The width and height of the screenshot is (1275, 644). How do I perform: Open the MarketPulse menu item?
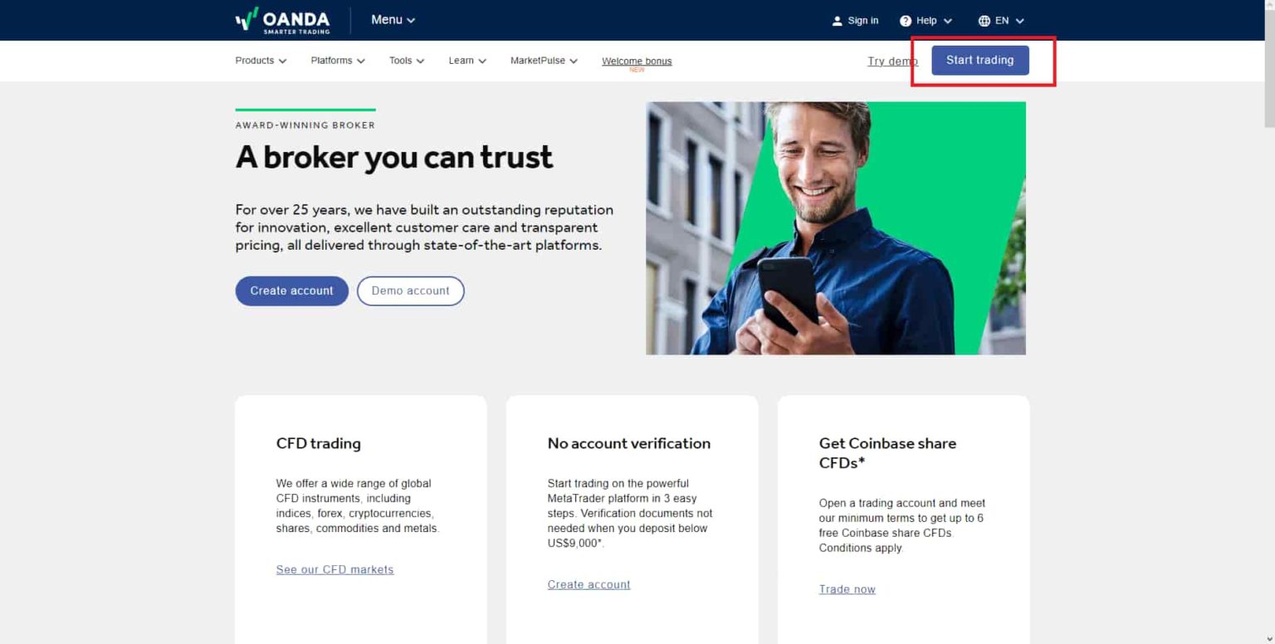(x=543, y=61)
